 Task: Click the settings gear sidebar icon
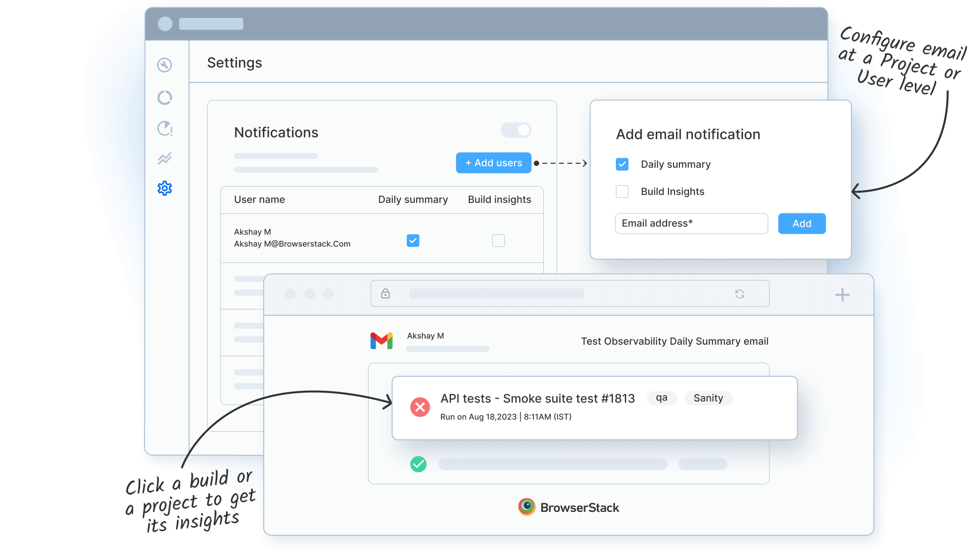[164, 188]
